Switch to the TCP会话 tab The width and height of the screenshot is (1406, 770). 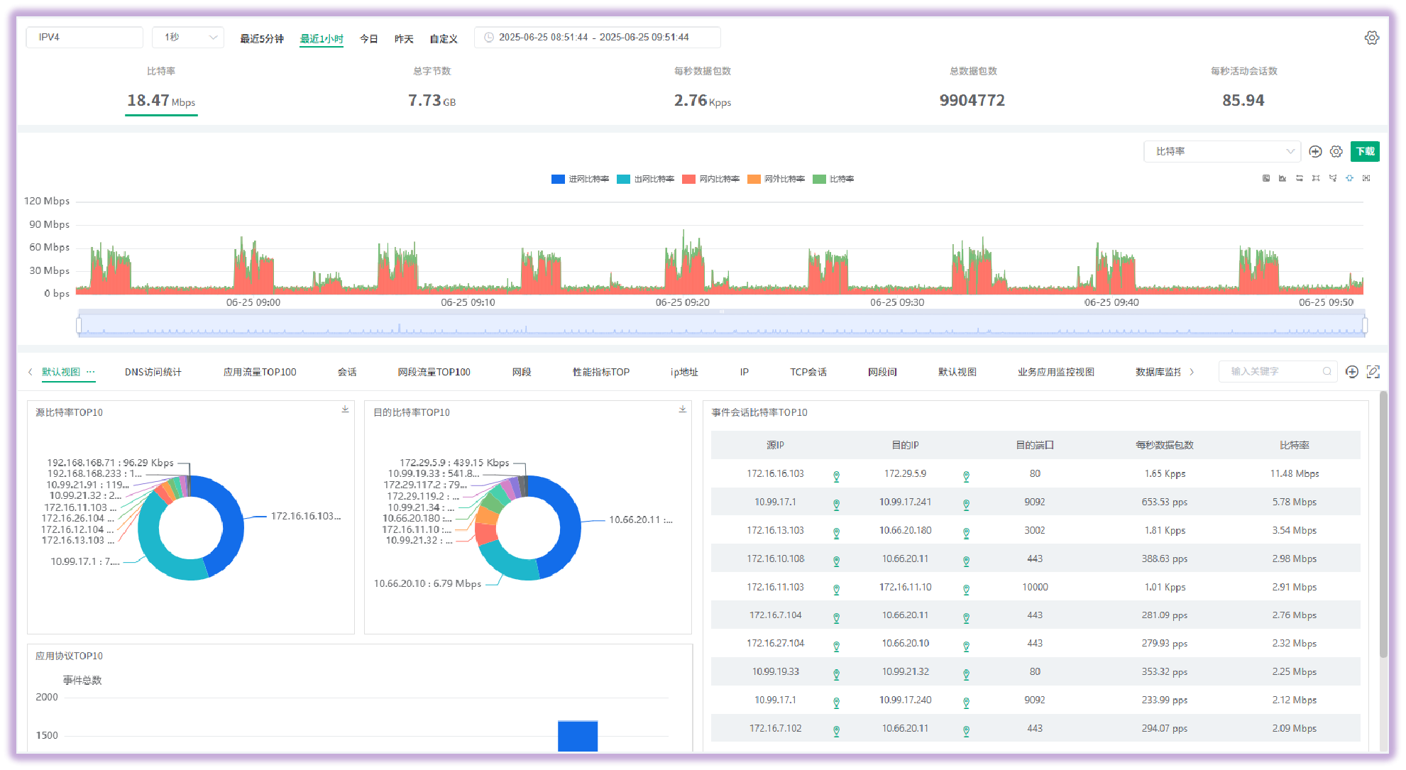click(x=808, y=372)
